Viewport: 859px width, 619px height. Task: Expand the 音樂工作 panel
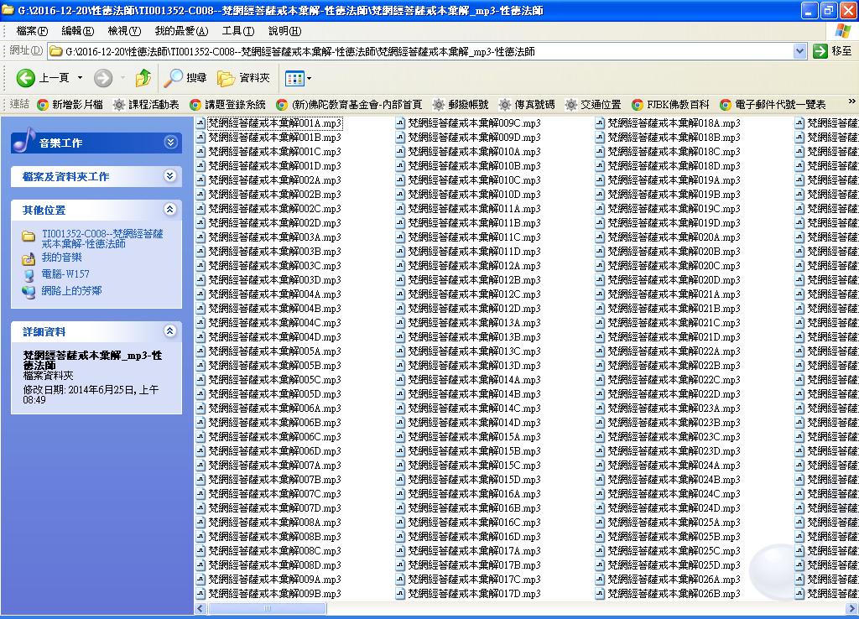[x=170, y=143]
